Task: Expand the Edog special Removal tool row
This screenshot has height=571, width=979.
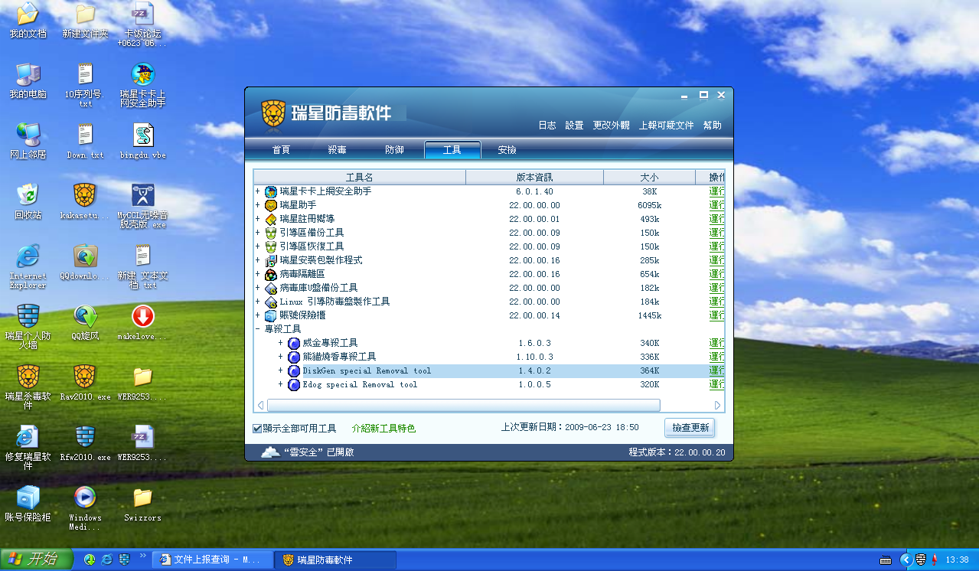Action: 281,384
